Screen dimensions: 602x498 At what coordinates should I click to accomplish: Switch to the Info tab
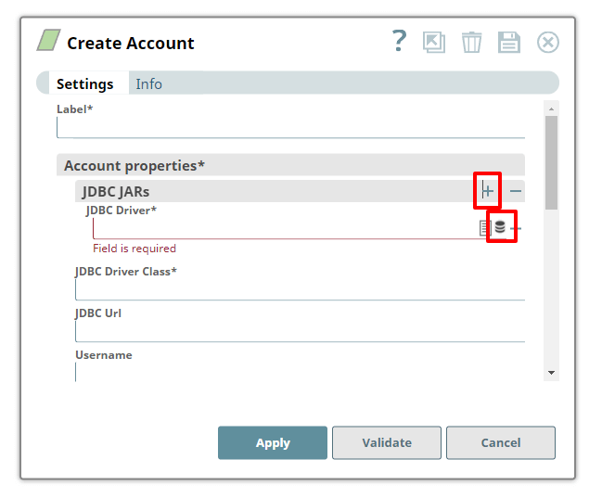pos(148,83)
